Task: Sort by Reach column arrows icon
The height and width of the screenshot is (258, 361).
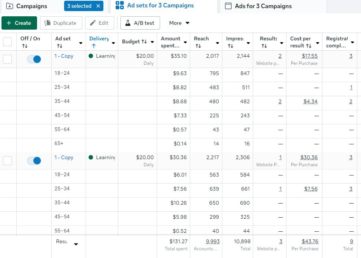Action: [x=198, y=46]
